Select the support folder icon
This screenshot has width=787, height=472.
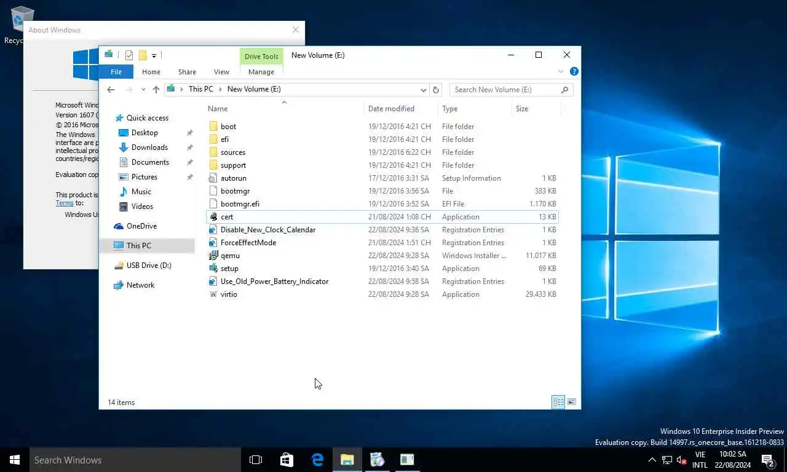pos(213,165)
